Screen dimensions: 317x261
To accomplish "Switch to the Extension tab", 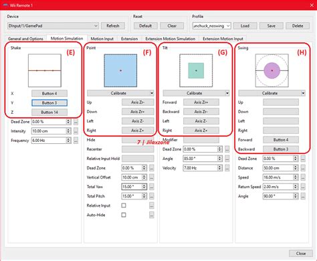I will [x=129, y=39].
